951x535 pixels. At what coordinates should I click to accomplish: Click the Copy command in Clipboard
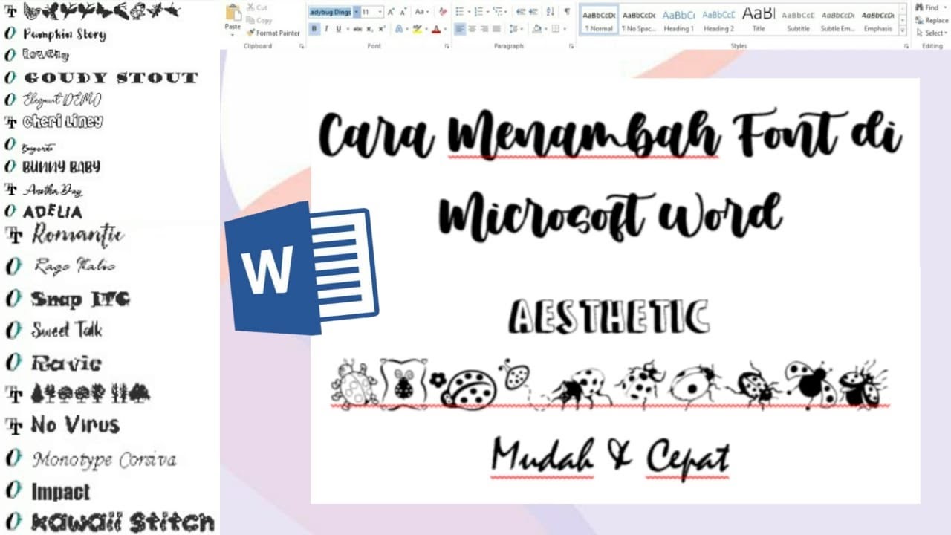coord(259,20)
